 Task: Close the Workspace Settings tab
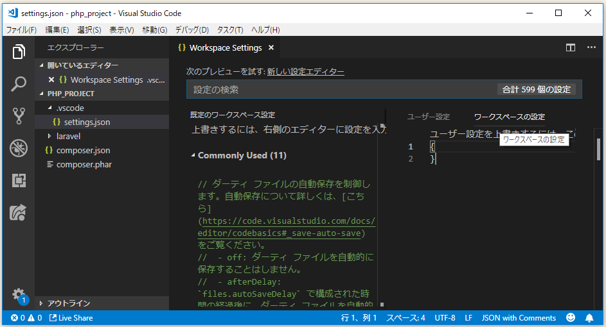(x=271, y=47)
